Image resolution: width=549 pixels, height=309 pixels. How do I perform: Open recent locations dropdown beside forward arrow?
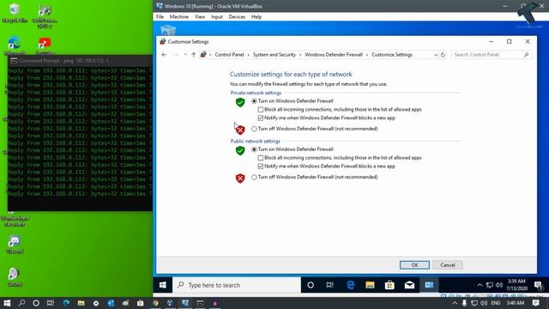click(185, 55)
